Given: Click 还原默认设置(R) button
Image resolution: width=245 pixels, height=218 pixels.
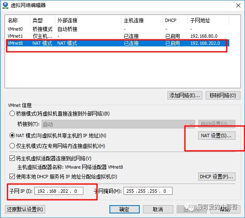Looking at the screenshot, I should 25,209.
